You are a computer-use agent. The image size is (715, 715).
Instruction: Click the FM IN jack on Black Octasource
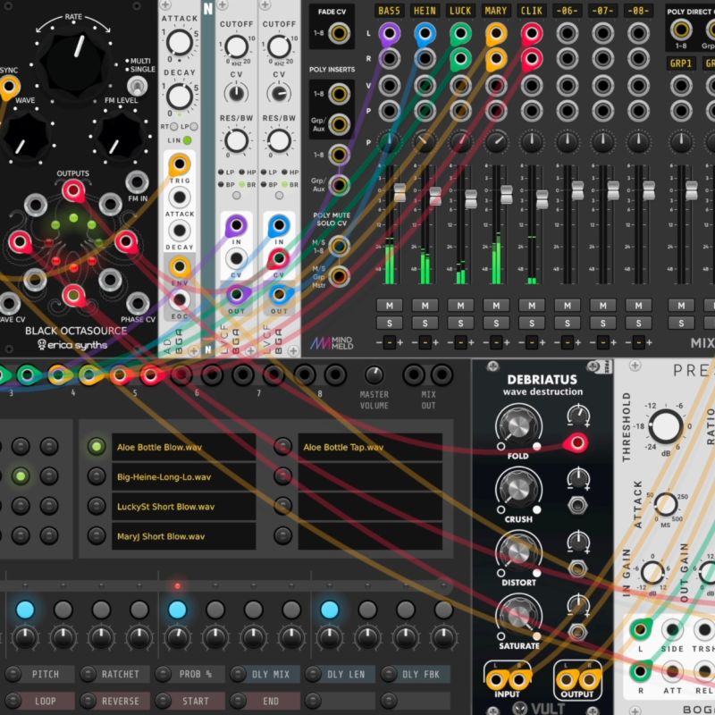click(137, 182)
